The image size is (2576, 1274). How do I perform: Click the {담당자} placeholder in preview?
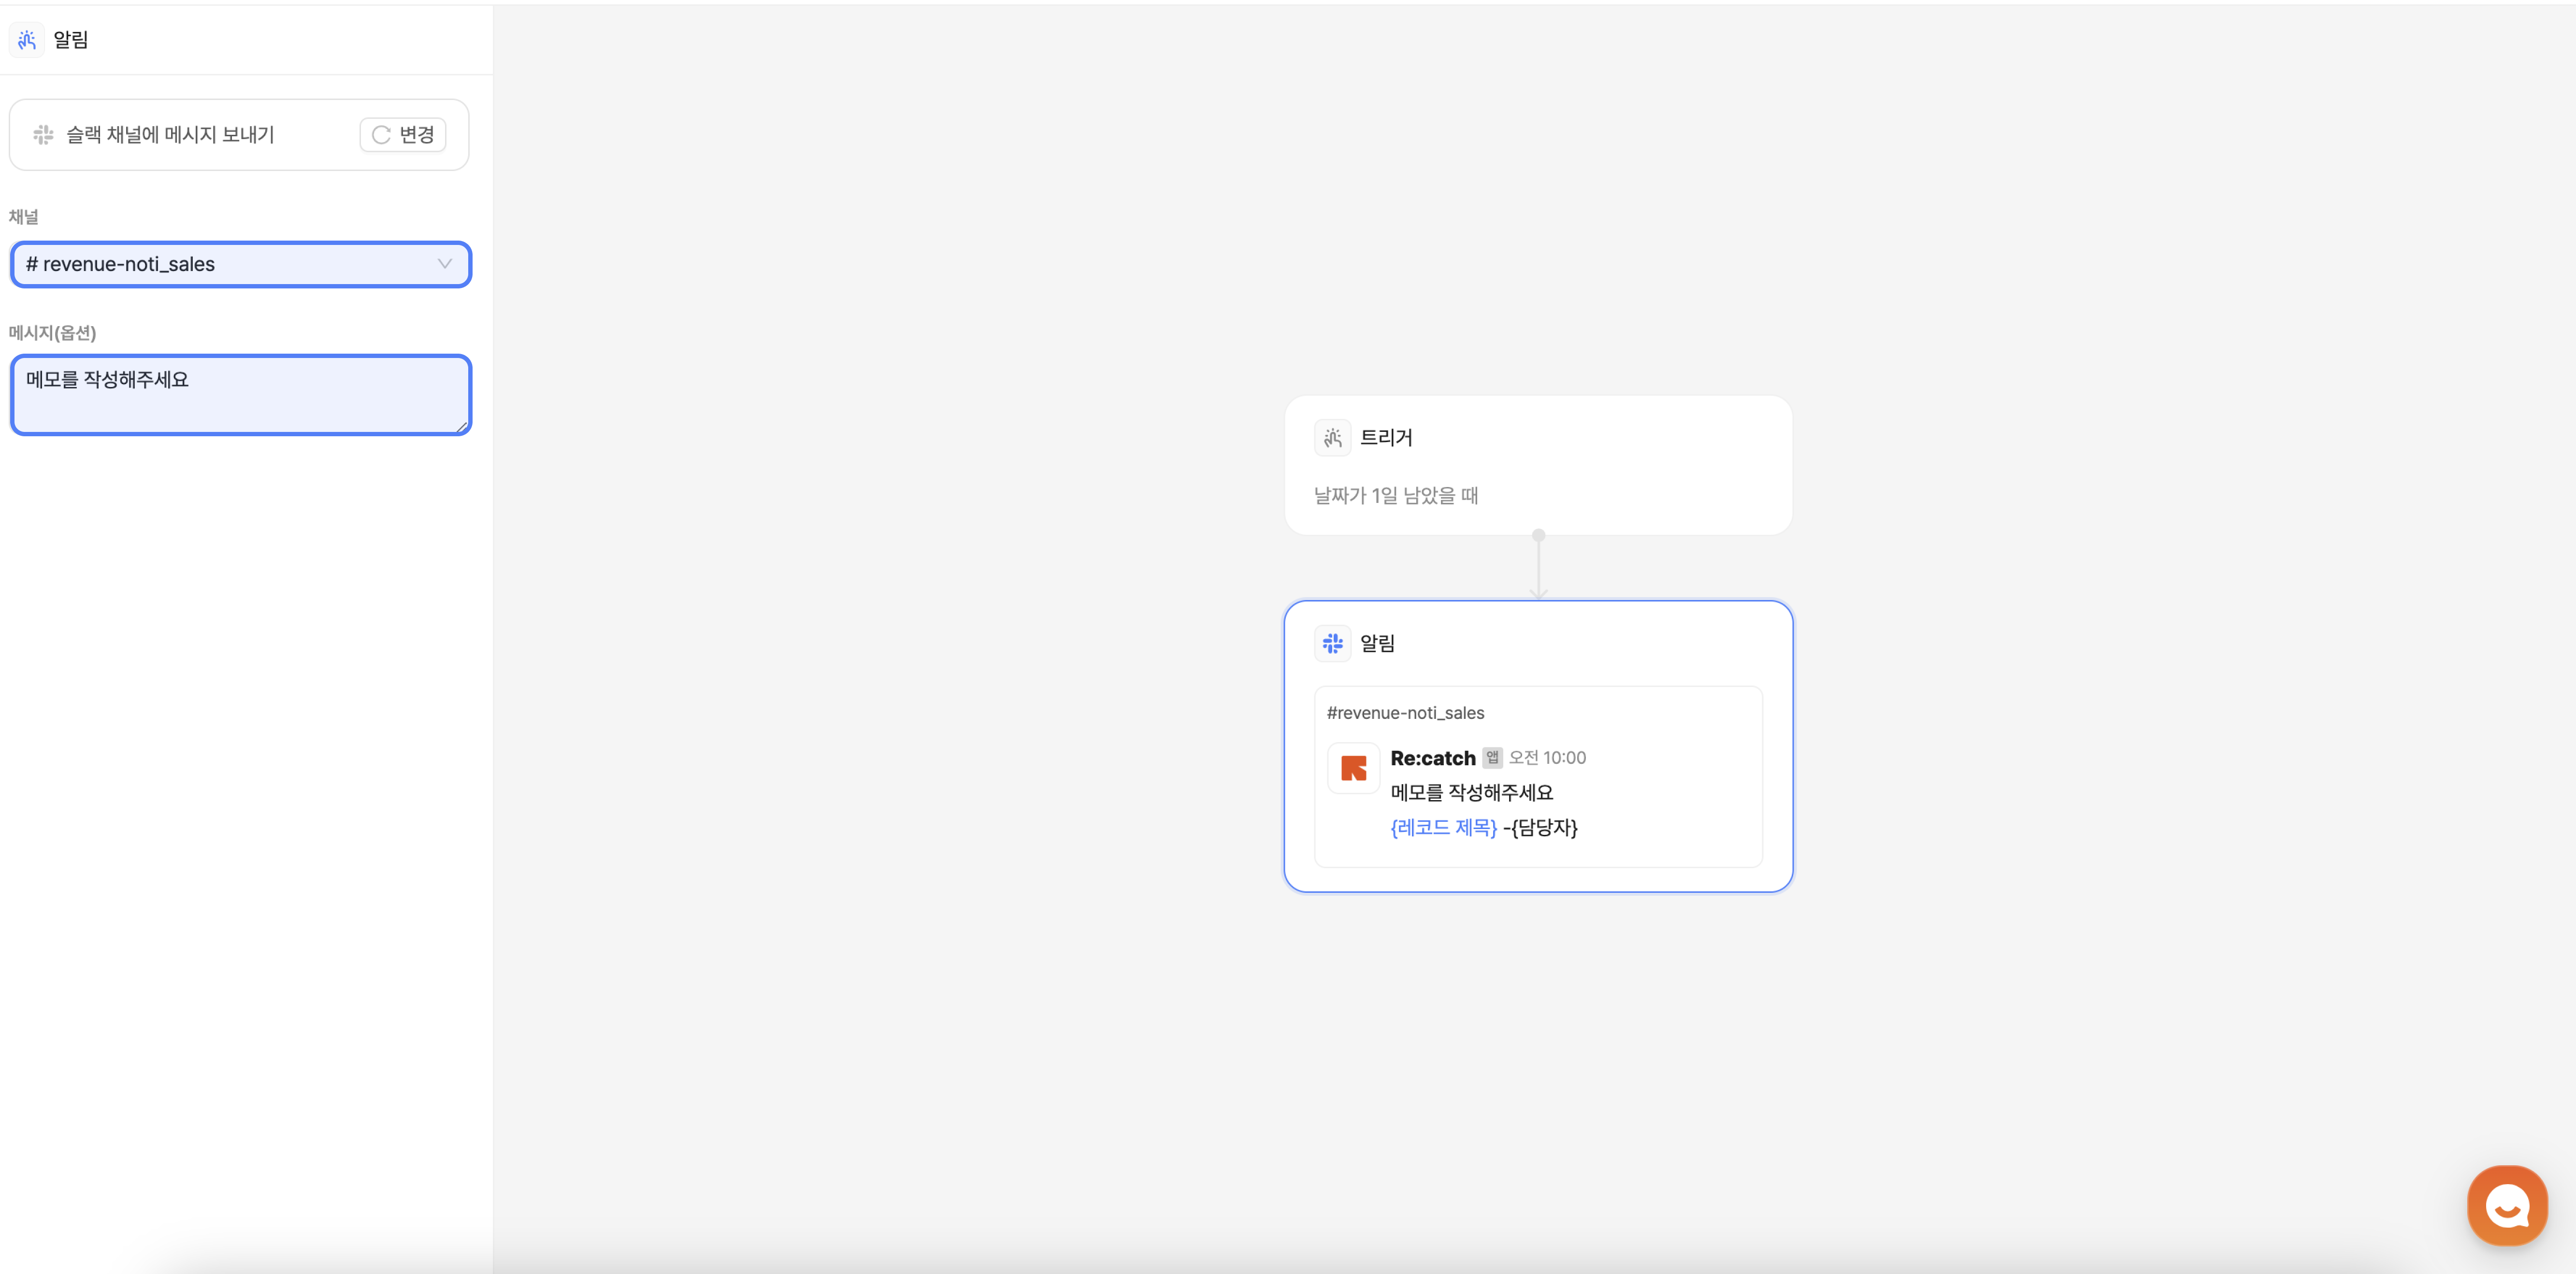pos(1544,828)
